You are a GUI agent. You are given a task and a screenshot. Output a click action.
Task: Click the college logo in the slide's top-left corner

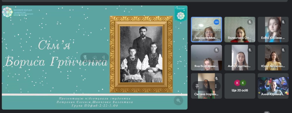[7, 12]
